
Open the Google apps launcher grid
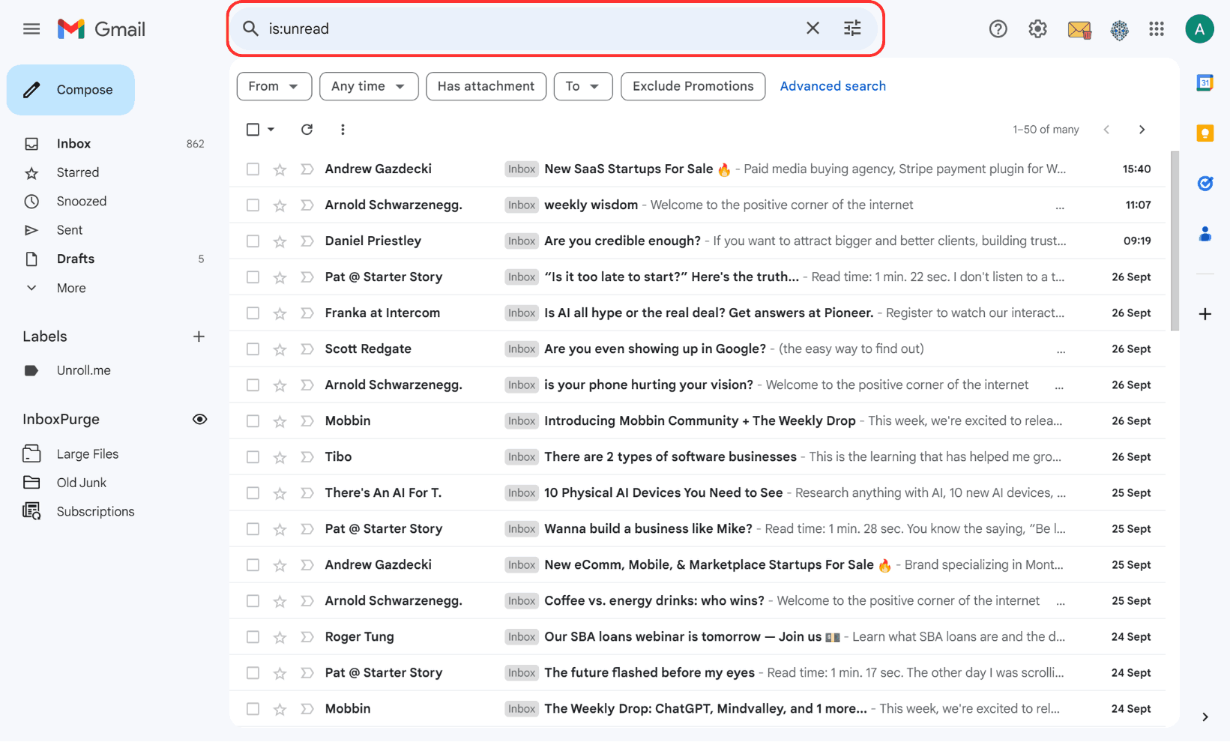(1156, 28)
